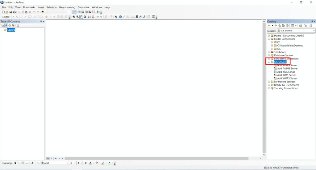Pick the font color swatch
This screenshot has width=316, height=170.
pyautogui.click(x=90, y=163)
